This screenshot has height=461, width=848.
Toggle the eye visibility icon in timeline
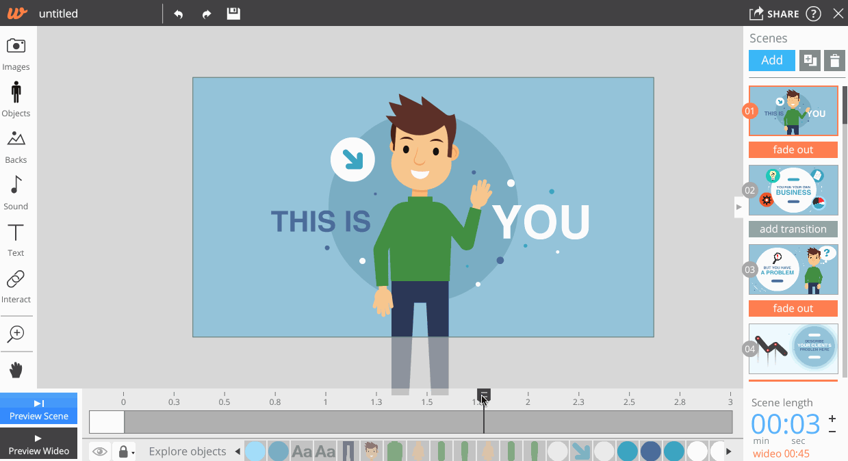(100, 451)
